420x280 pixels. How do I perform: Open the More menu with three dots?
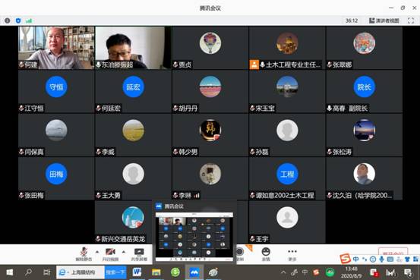(292, 253)
